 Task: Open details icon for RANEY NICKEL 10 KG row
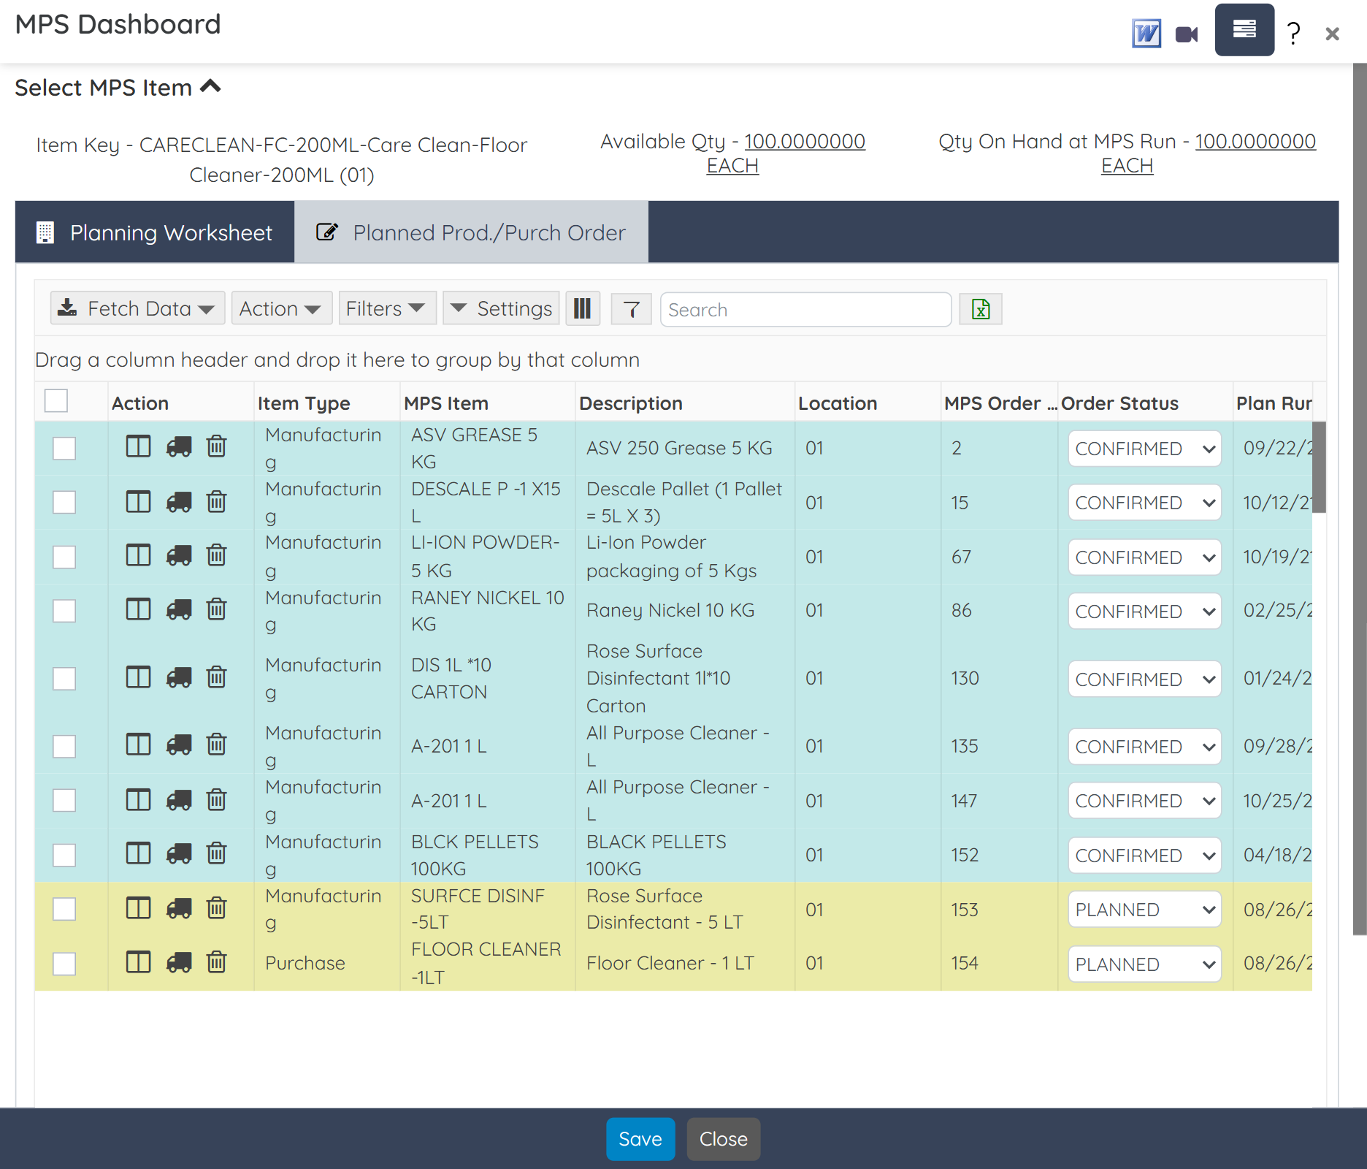click(137, 609)
